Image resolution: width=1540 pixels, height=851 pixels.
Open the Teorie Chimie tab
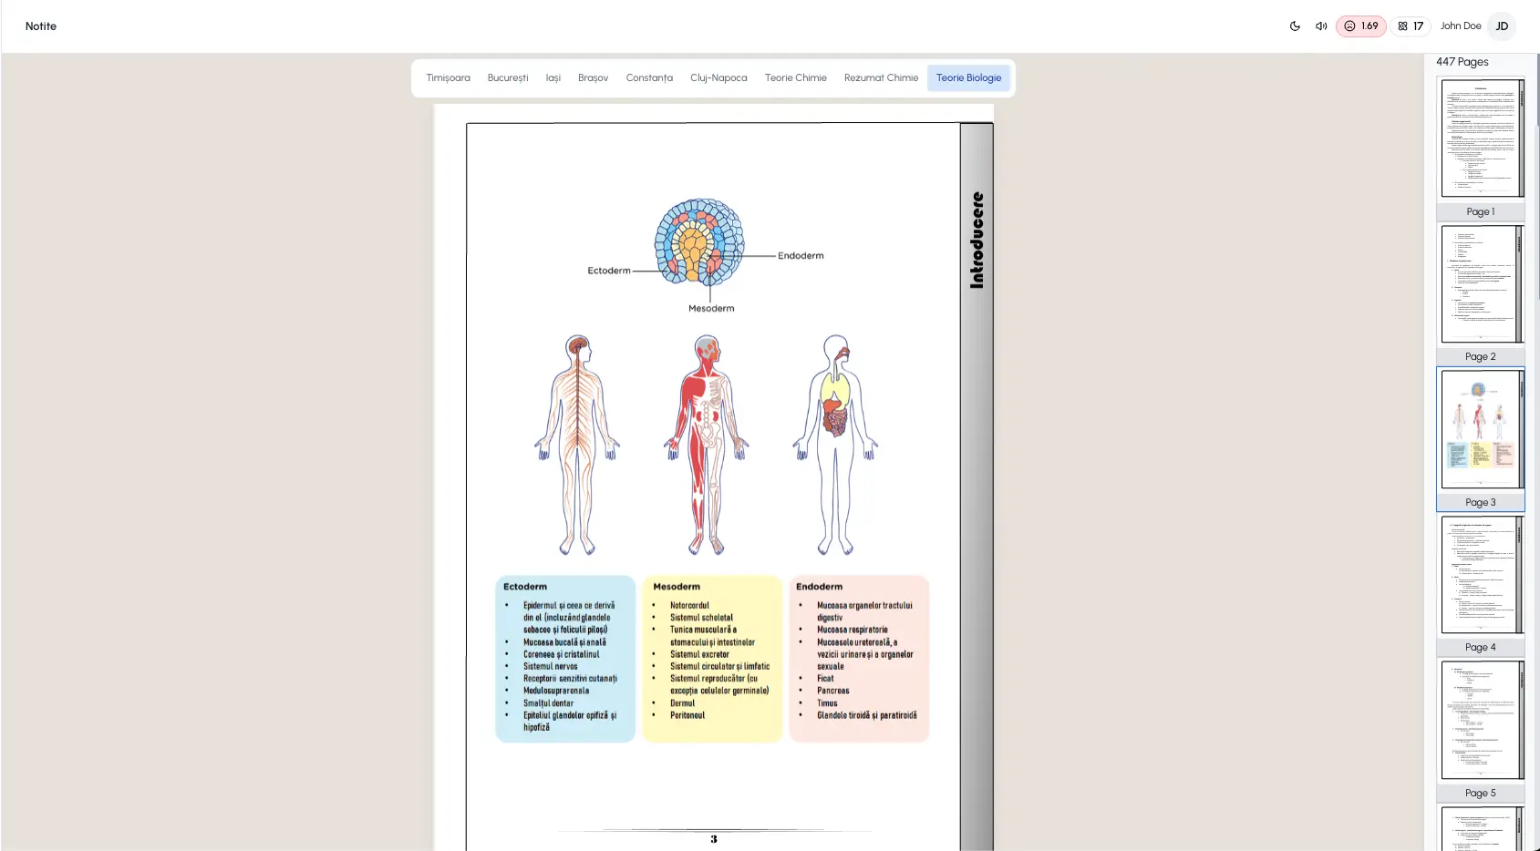pos(796,78)
